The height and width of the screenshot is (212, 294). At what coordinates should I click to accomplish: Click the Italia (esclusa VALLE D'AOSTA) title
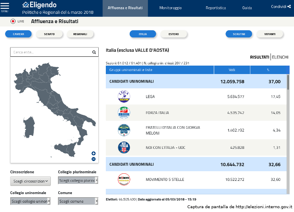137,50
